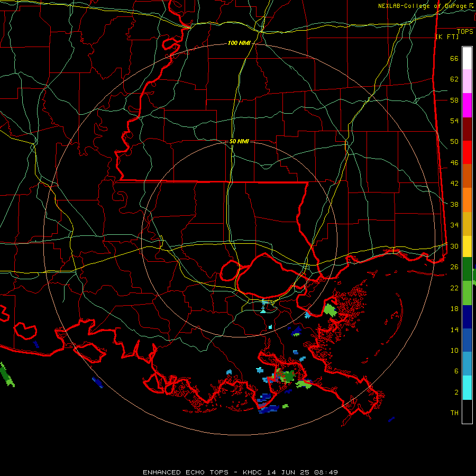The height and width of the screenshot is (476, 476).
Task: Click legend value 62
Action: click(x=454, y=79)
